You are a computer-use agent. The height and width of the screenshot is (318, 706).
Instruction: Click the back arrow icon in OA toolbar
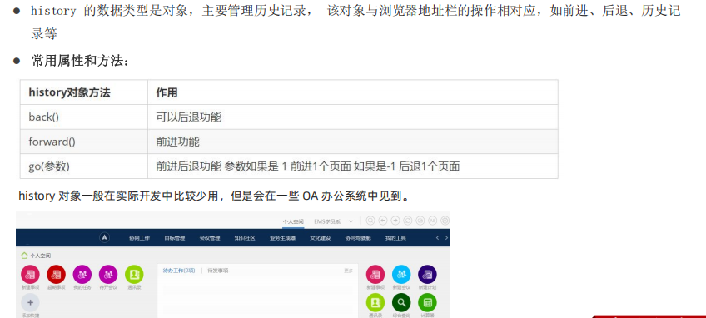point(383,221)
